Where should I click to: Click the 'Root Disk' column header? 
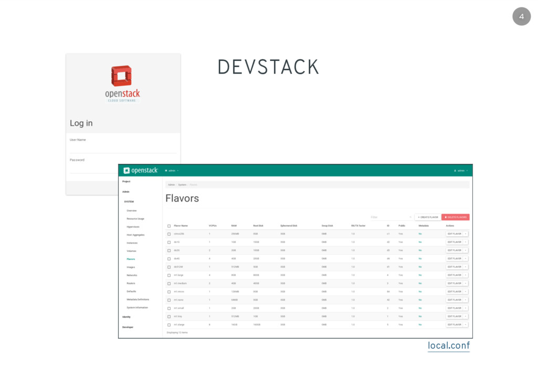[x=258, y=226]
